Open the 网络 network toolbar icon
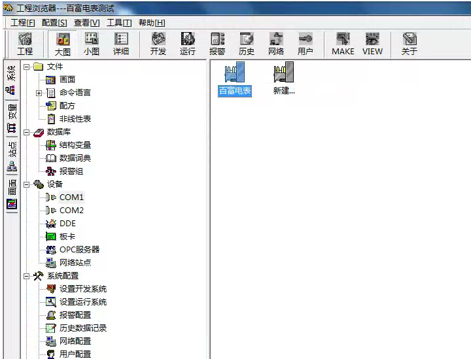 click(x=276, y=44)
